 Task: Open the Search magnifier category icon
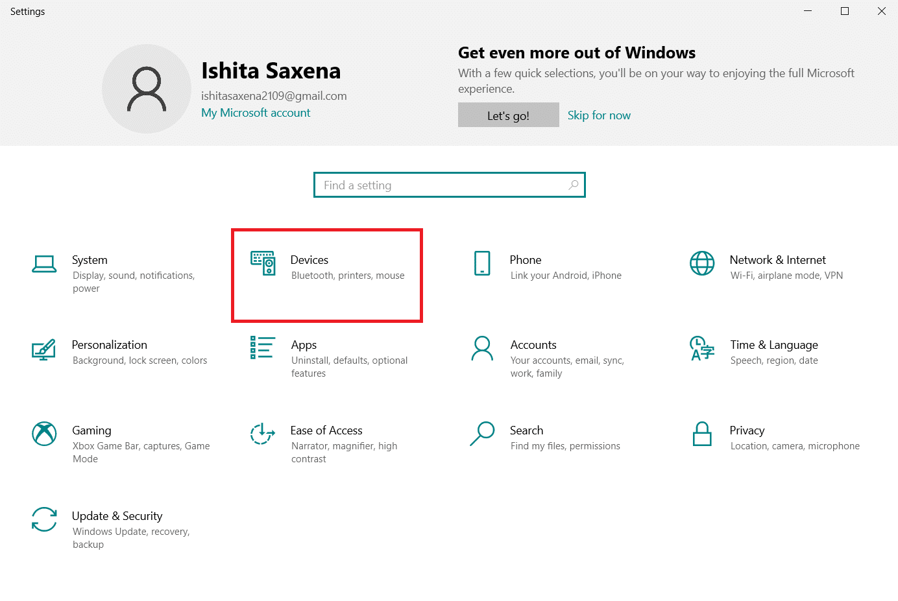482,434
